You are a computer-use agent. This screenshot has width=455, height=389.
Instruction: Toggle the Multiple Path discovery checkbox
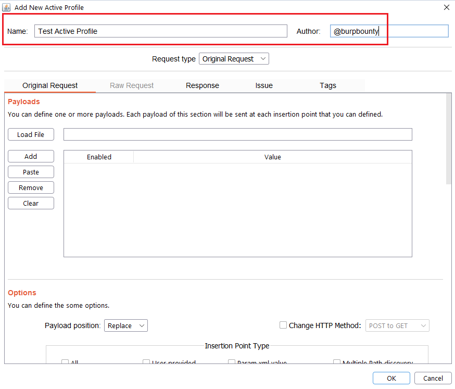coord(337,362)
